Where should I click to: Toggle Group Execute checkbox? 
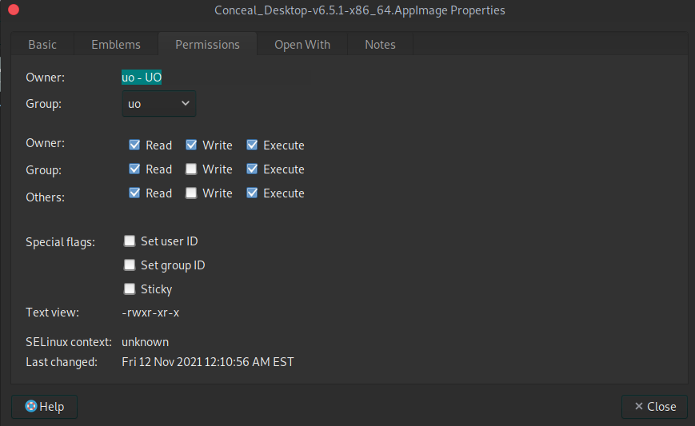coord(253,169)
